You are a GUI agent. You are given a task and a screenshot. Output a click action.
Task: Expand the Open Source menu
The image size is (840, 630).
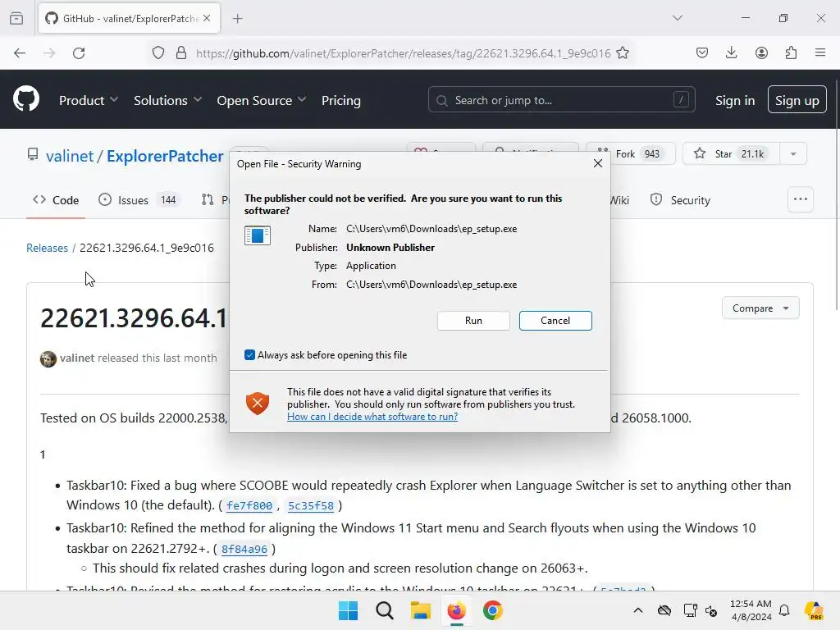tap(262, 100)
